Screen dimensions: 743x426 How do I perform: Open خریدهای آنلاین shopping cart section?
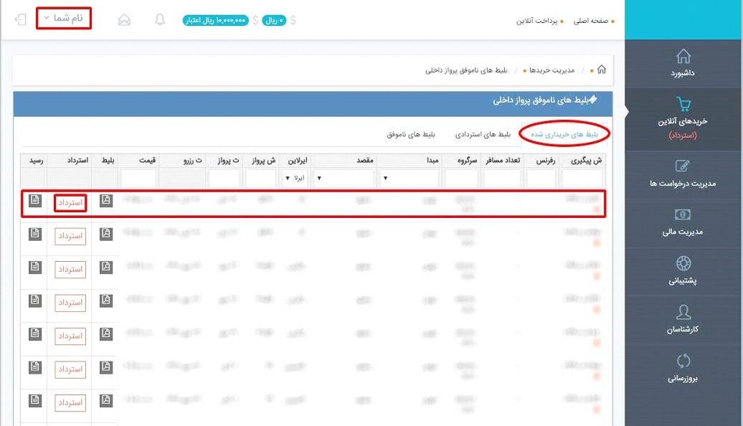coord(683,105)
